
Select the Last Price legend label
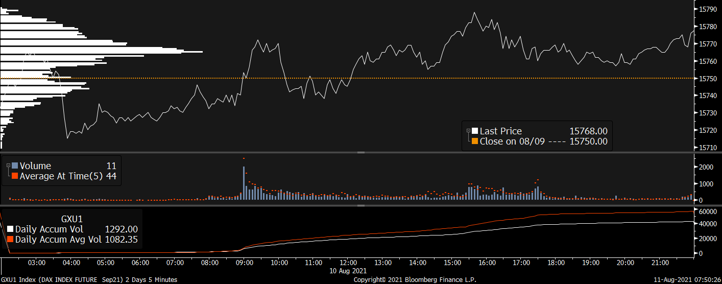click(501, 131)
